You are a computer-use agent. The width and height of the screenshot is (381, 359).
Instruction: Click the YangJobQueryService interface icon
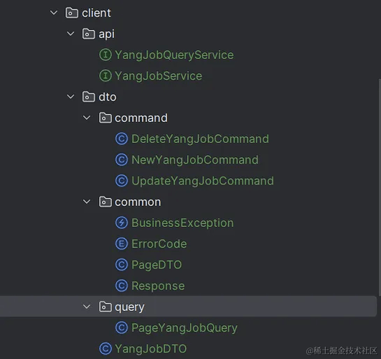(105, 55)
